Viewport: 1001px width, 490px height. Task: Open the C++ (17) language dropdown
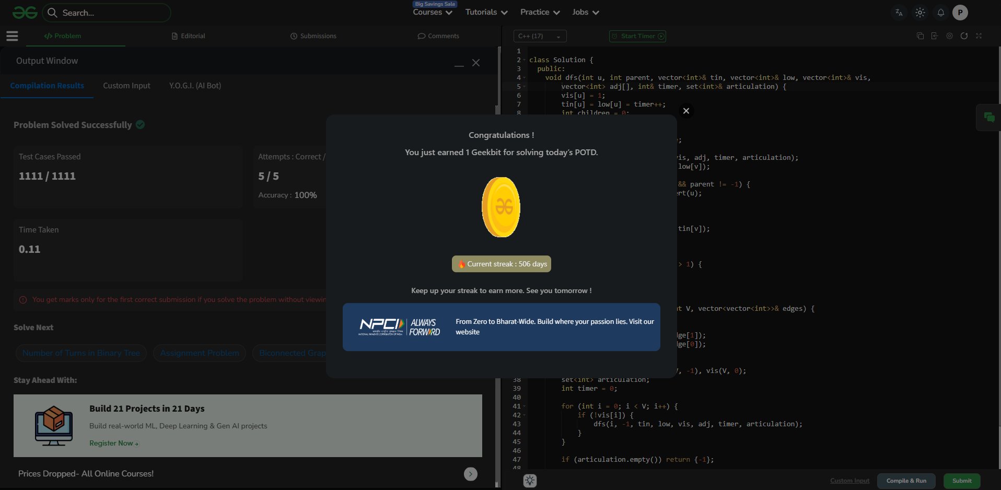[540, 36]
